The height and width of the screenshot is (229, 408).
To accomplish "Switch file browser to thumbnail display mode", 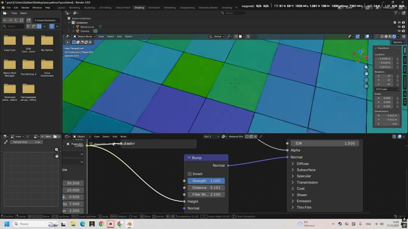I will 39,26.
